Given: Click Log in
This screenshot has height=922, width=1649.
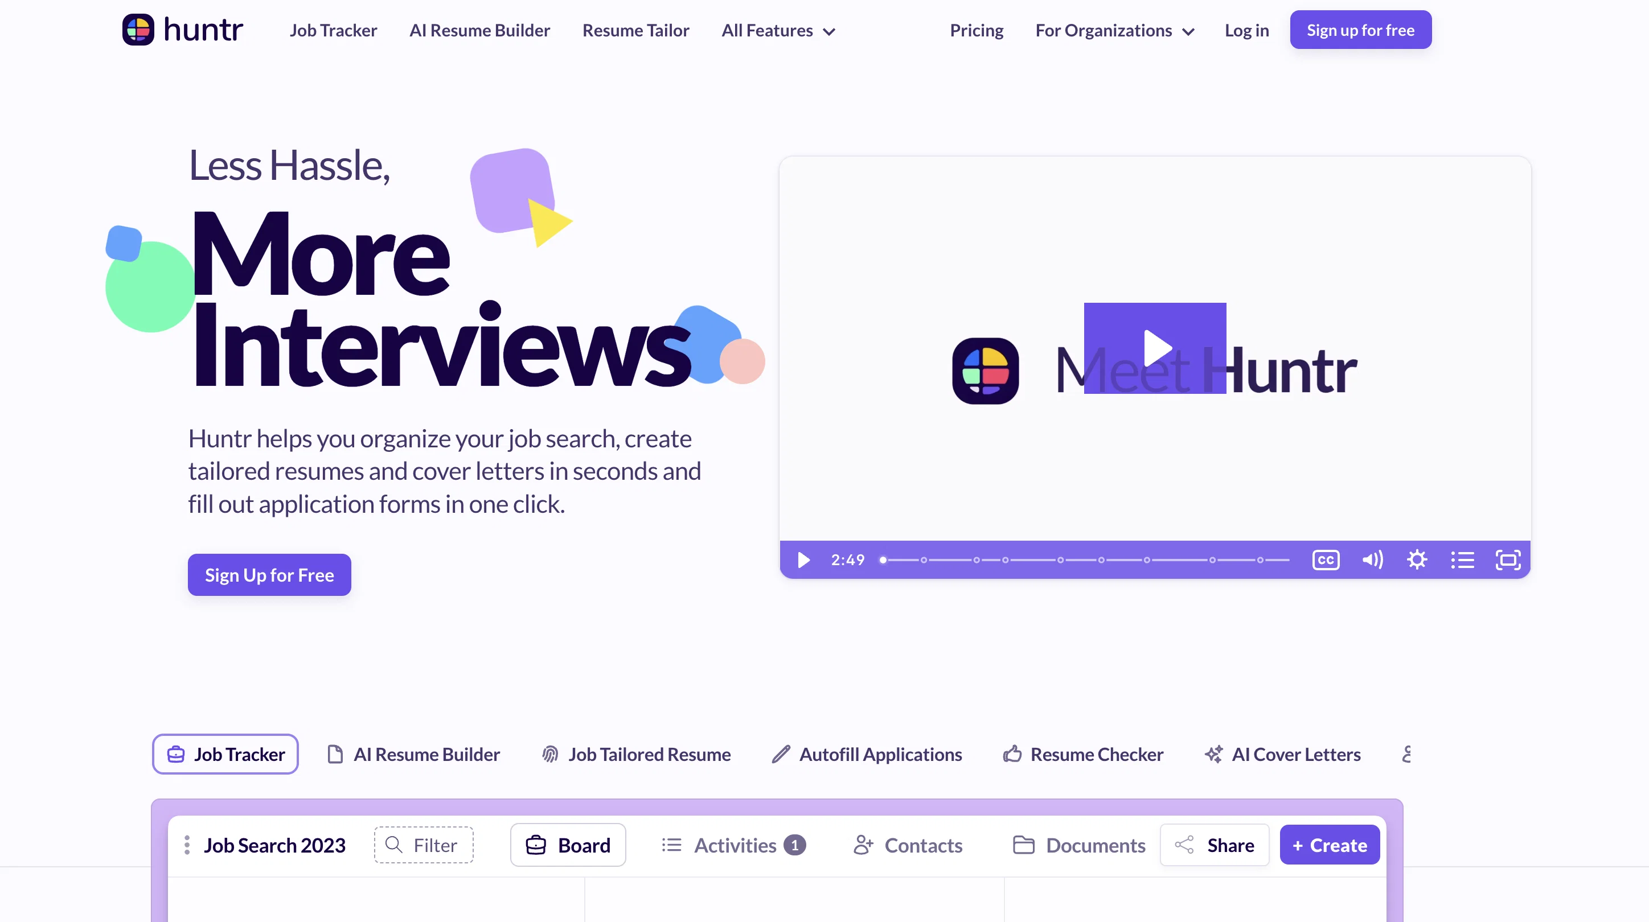Looking at the screenshot, I should click(x=1246, y=30).
